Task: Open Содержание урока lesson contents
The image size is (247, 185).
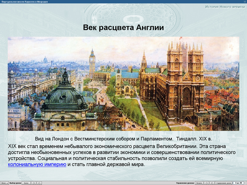Action: pyautogui.click(x=224, y=183)
